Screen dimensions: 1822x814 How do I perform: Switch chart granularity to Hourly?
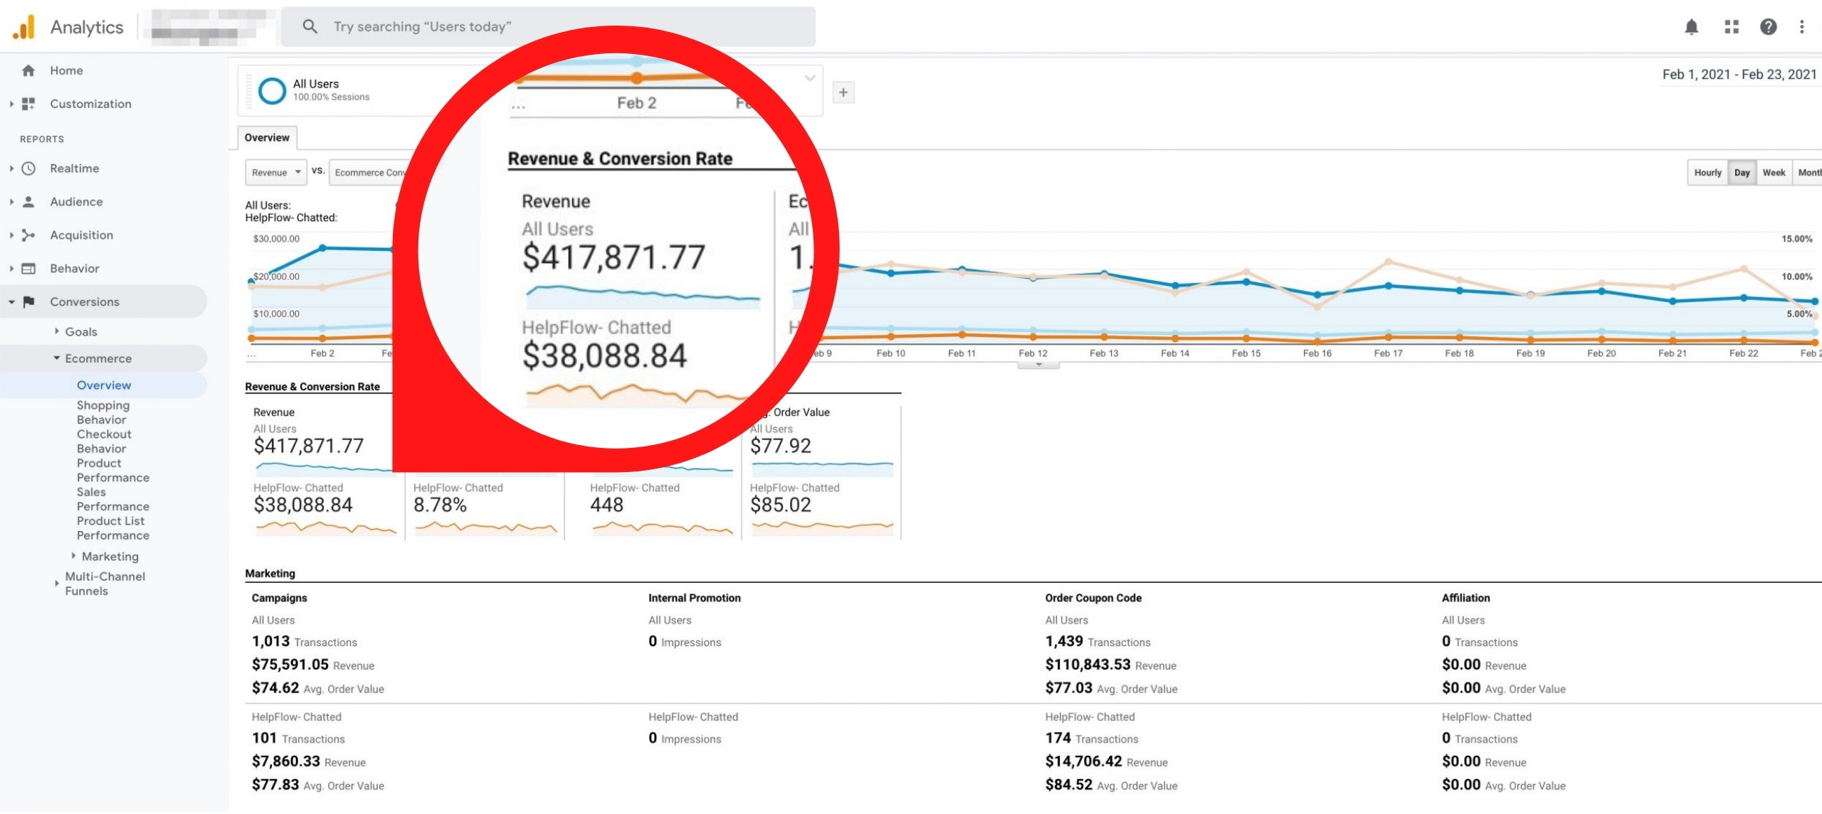pos(1707,173)
